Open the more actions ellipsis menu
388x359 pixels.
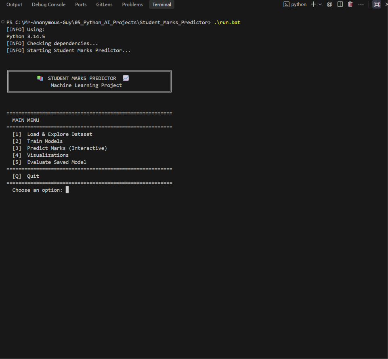[361, 4]
